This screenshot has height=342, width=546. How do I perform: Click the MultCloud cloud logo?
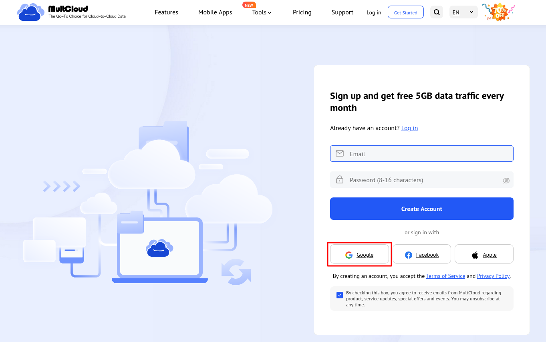coord(30,12)
